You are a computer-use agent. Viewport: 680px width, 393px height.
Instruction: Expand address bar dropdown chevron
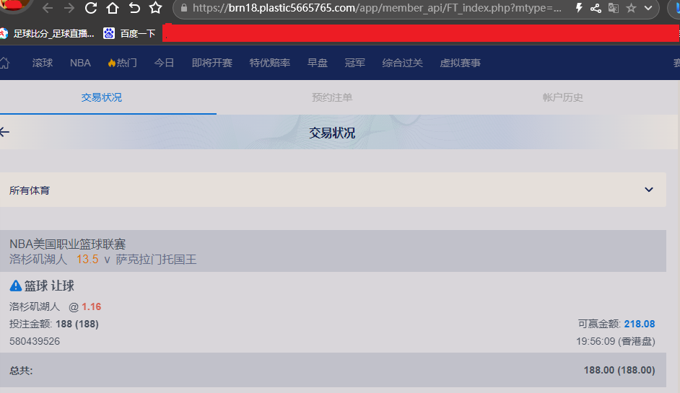(648, 8)
